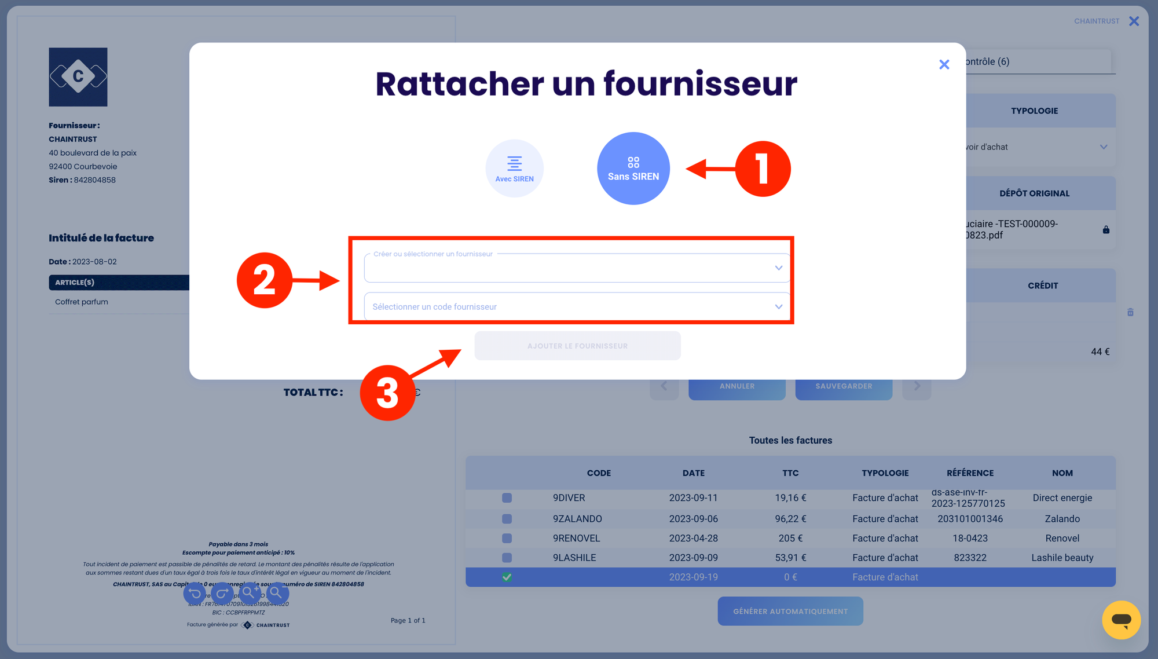Click the NOM column header

click(x=1062, y=473)
